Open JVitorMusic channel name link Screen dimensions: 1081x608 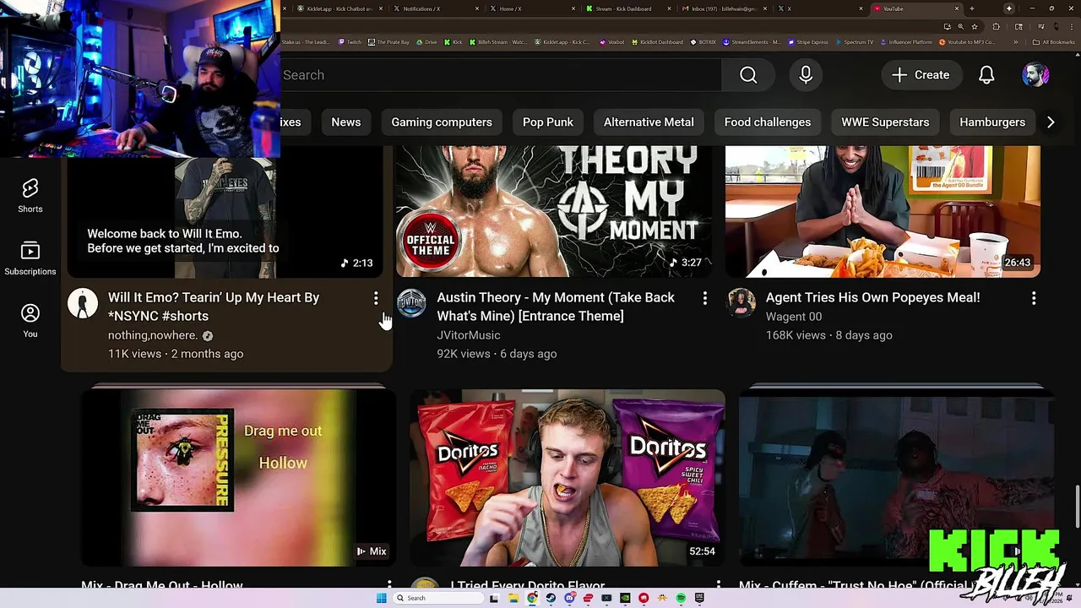click(469, 335)
